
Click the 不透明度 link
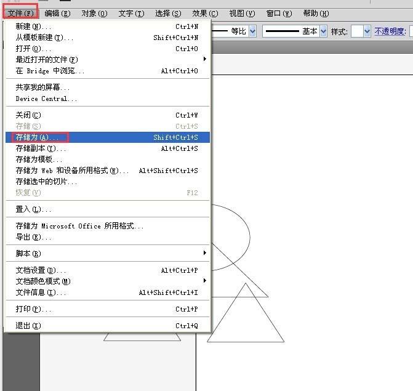tap(390, 31)
